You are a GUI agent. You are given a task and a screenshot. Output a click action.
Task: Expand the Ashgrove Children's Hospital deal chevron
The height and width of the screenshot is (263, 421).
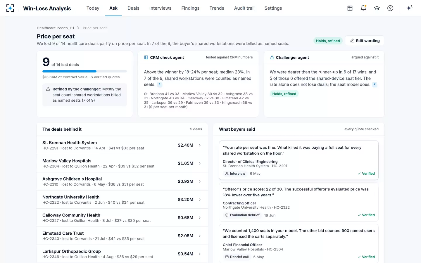tap(200, 181)
